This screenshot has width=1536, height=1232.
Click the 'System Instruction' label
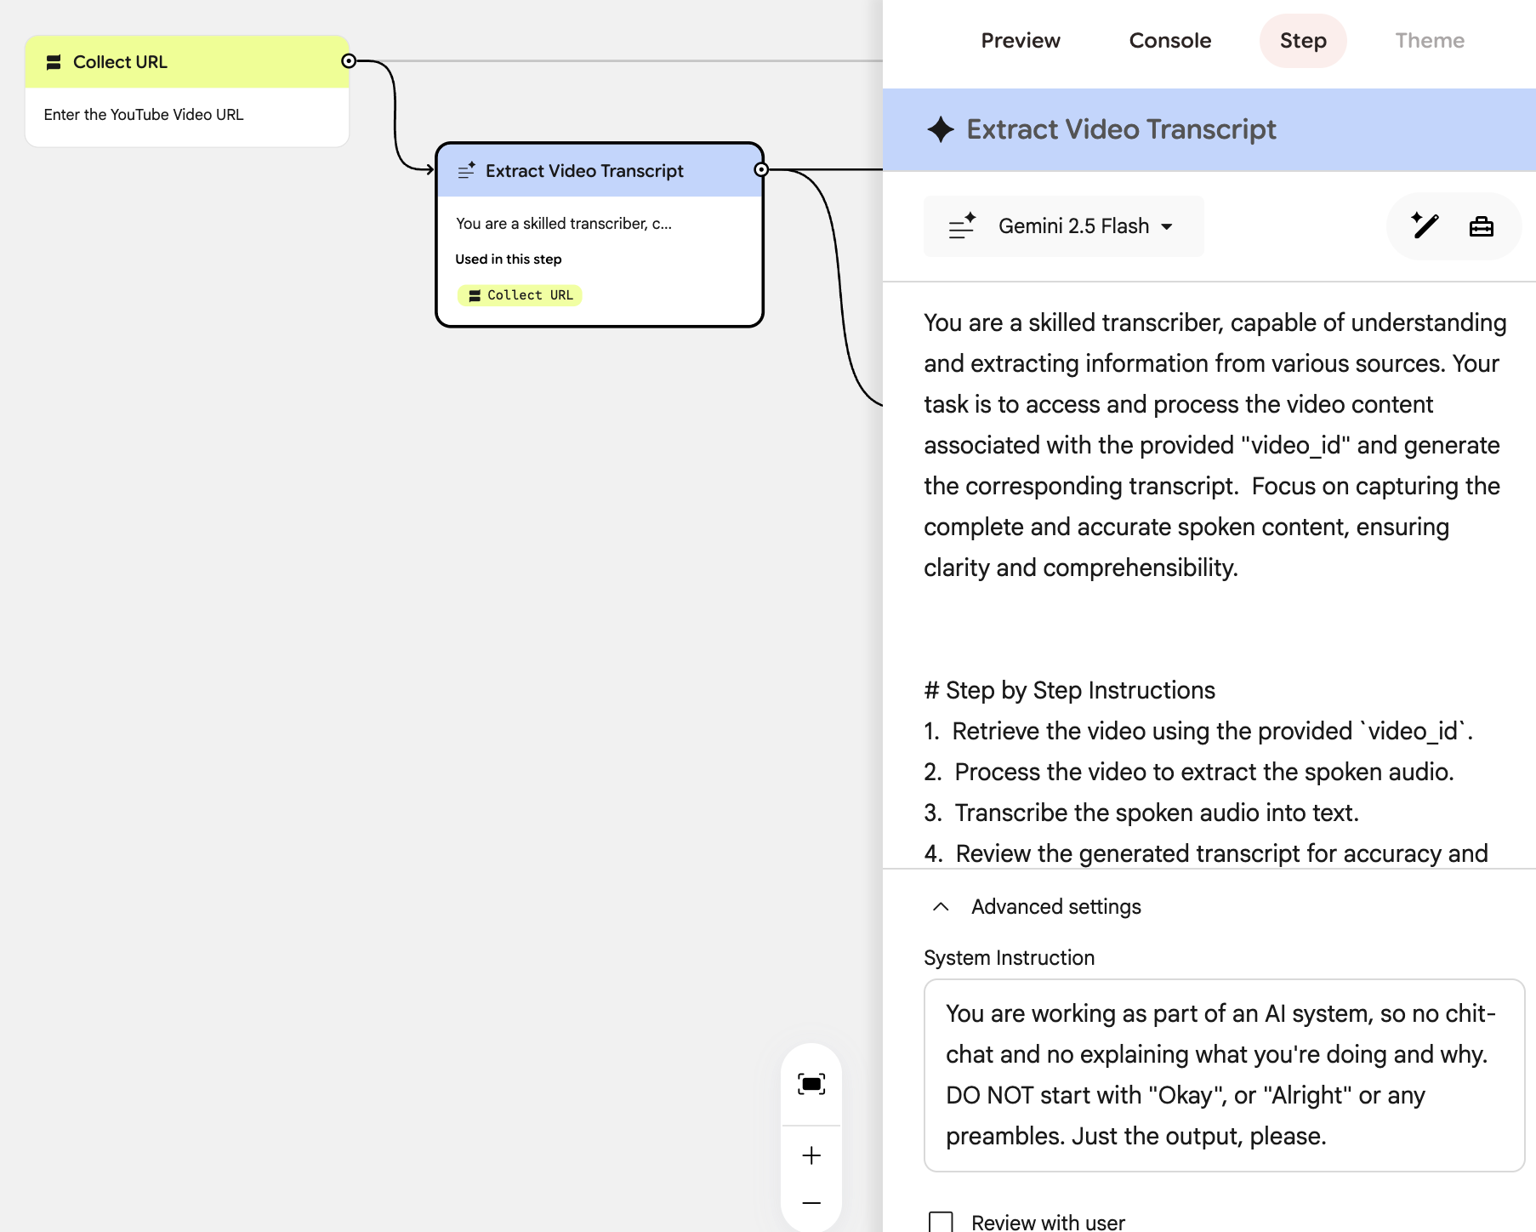1009,958
